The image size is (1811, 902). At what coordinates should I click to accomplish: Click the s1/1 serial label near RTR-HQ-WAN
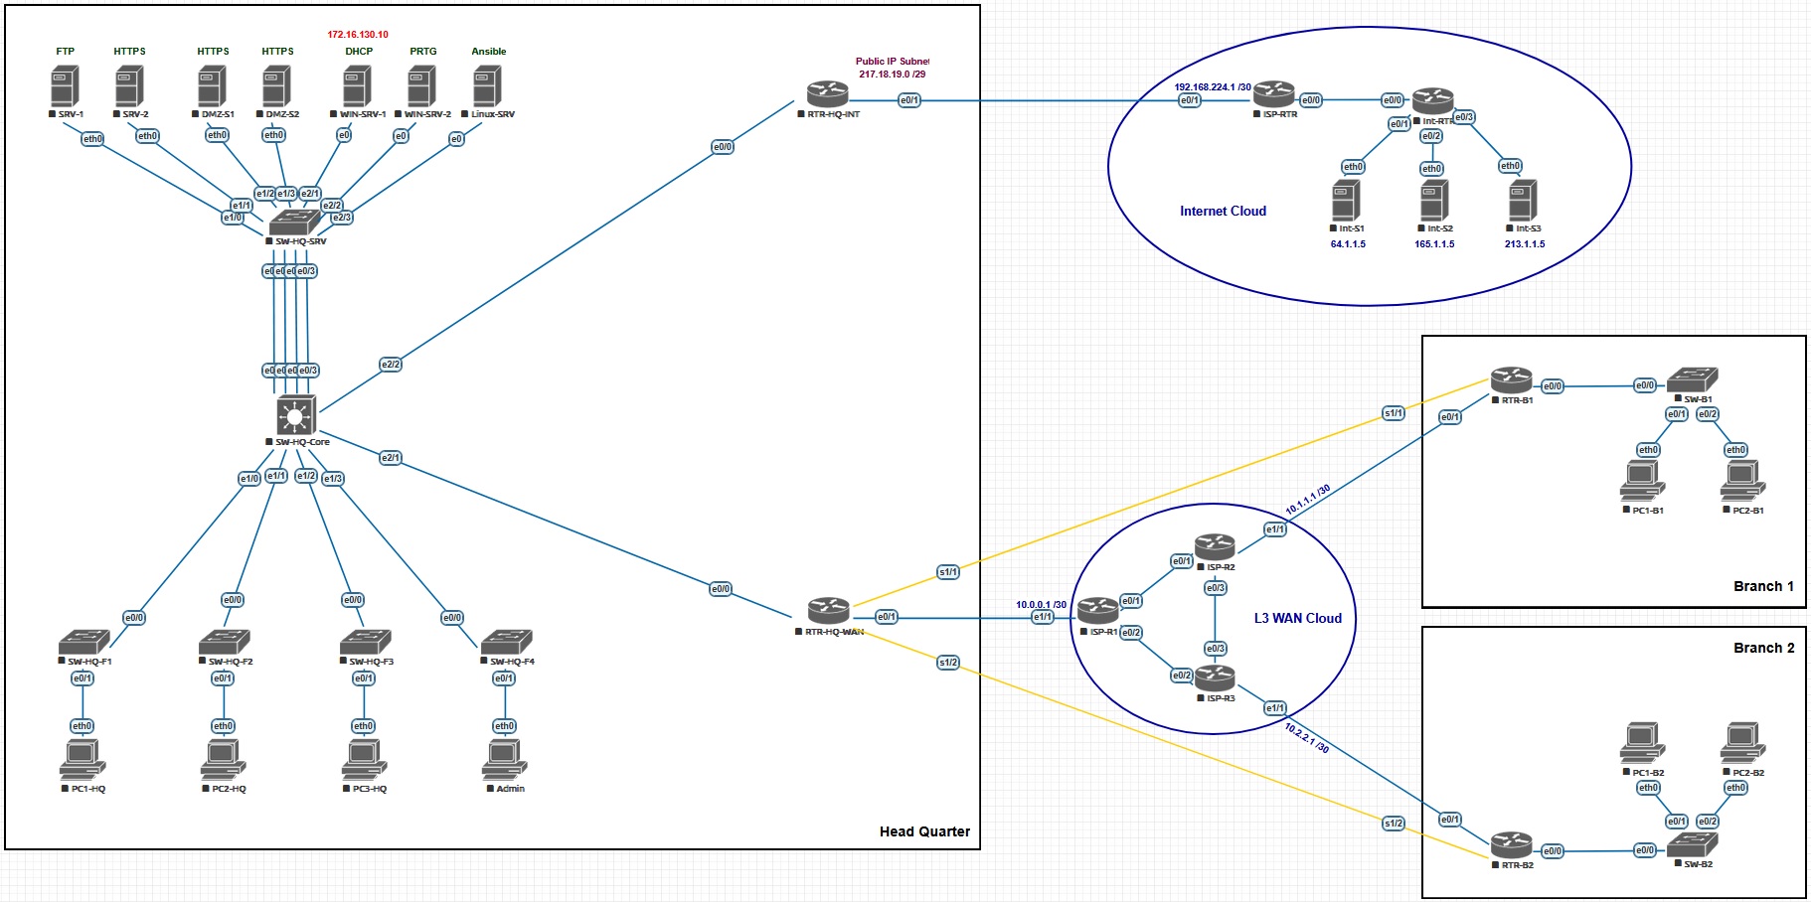point(948,572)
